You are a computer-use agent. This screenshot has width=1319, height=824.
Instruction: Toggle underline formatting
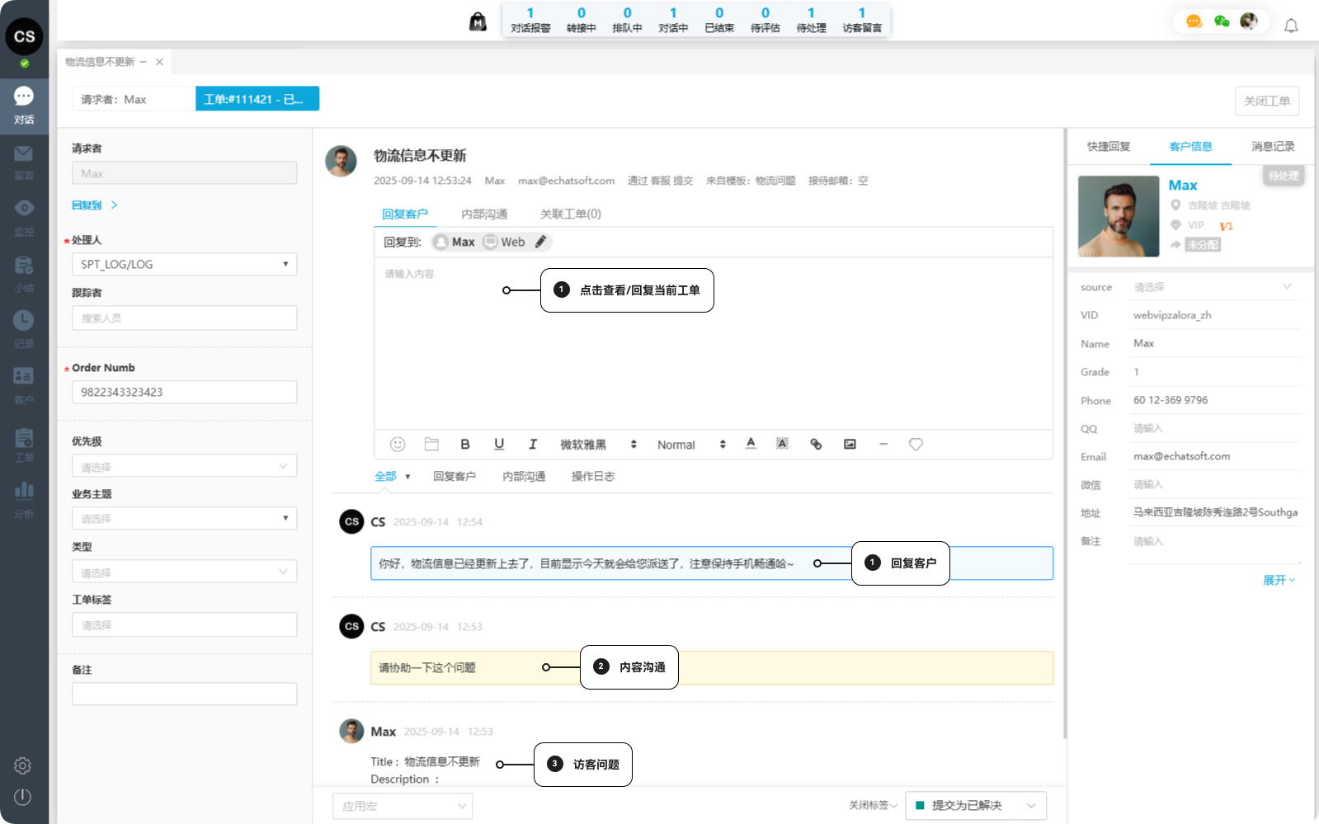[x=499, y=445]
